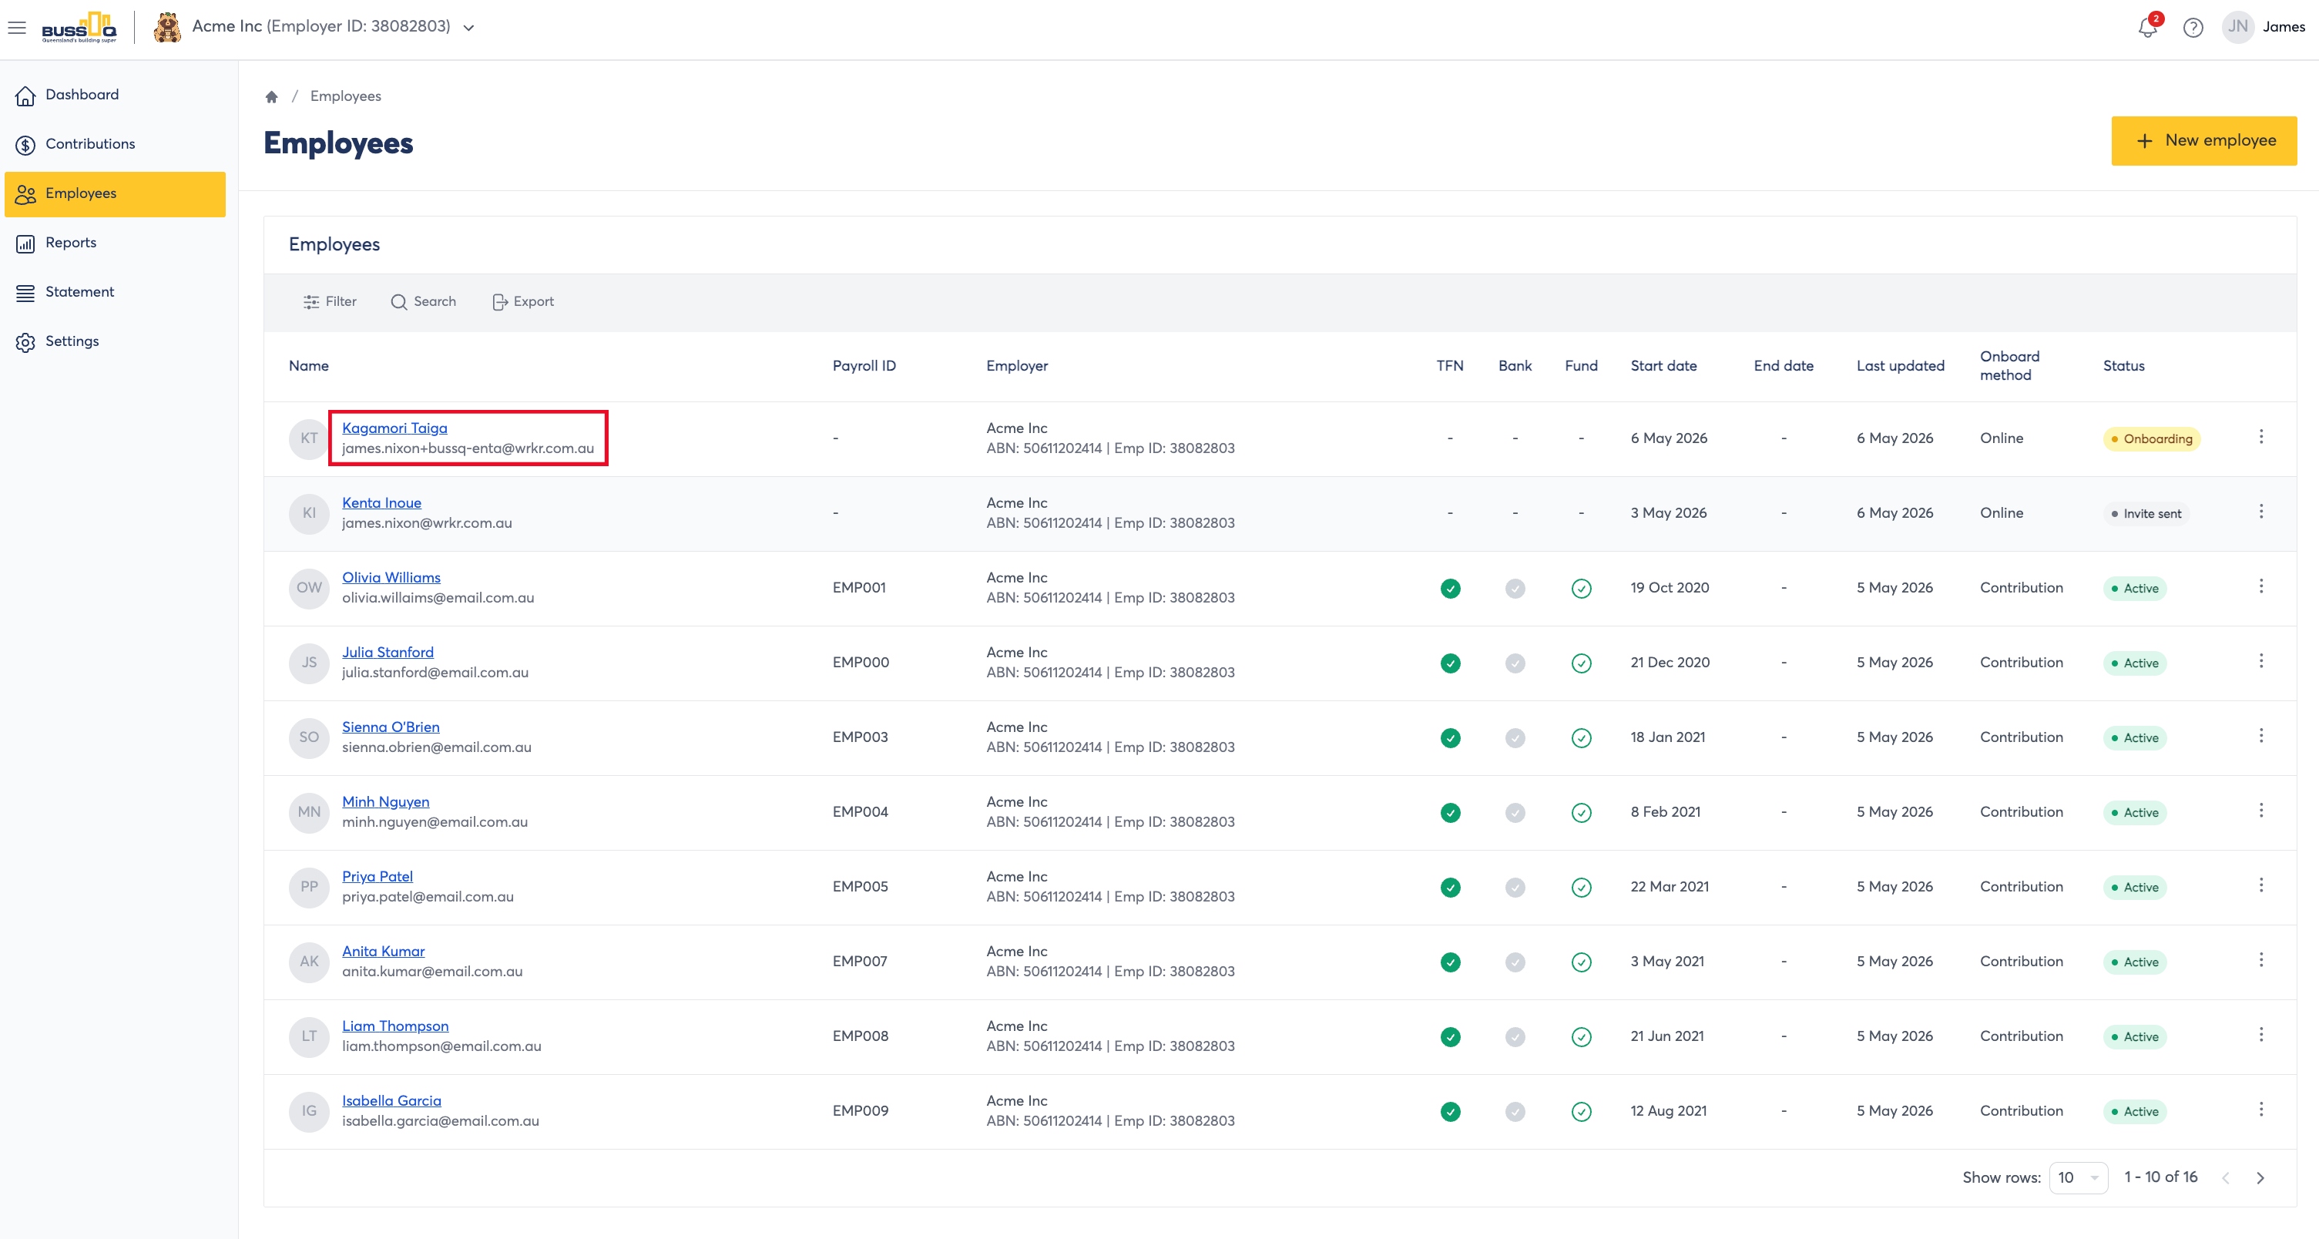Screen dimensions: 2319x1239
Task: Open Settings in the sidebar
Action: point(72,341)
